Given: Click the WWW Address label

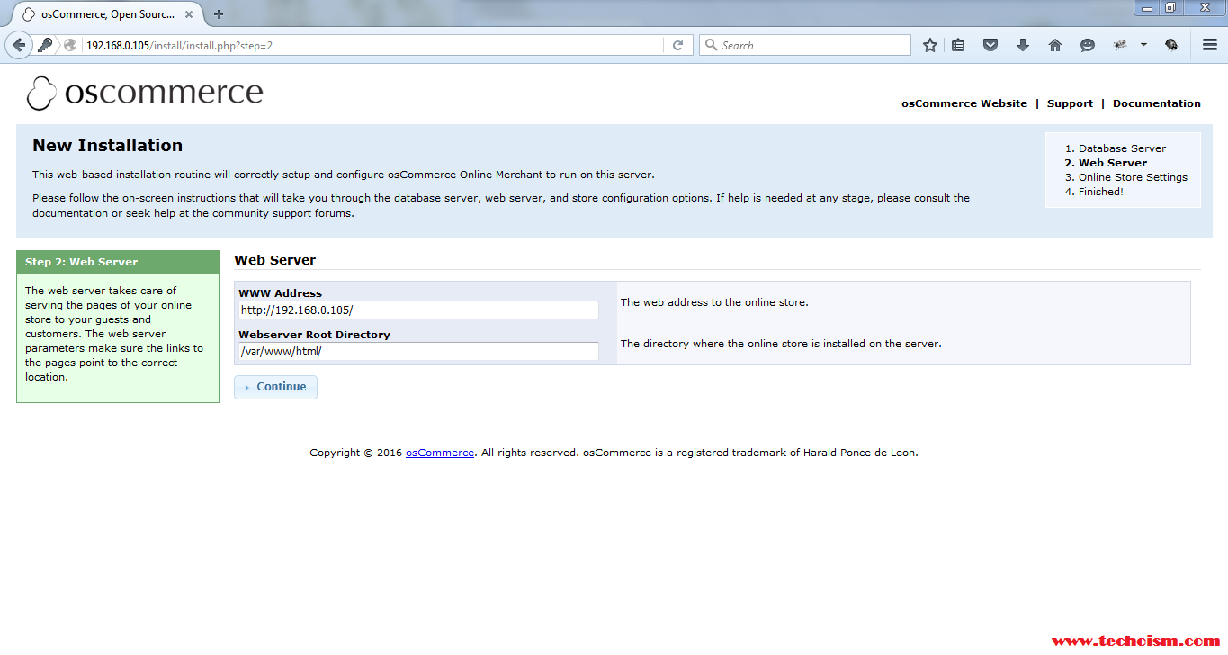Looking at the screenshot, I should click(x=280, y=293).
